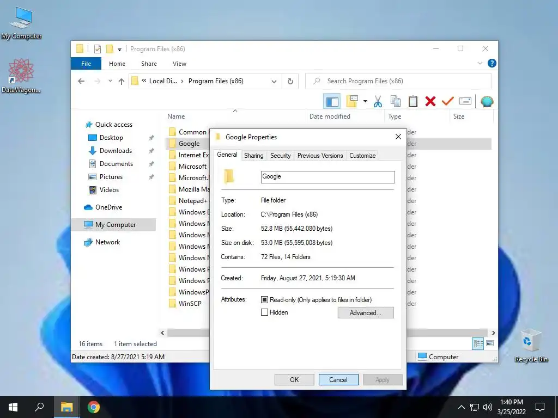Screen dimensions: 558x418
Task: Click the Google folder name field
Action: [327, 177]
